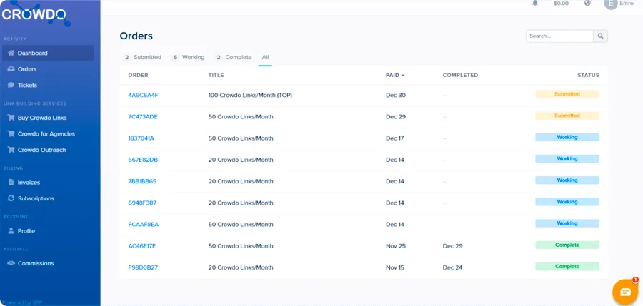The image size is (643, 306).
Task: Click inside the Search input field
Action: [559, 36]
